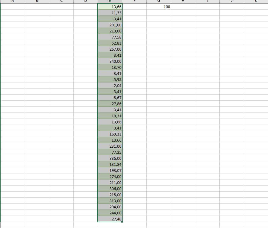Click the cell with 213,00

pos(110,31)
